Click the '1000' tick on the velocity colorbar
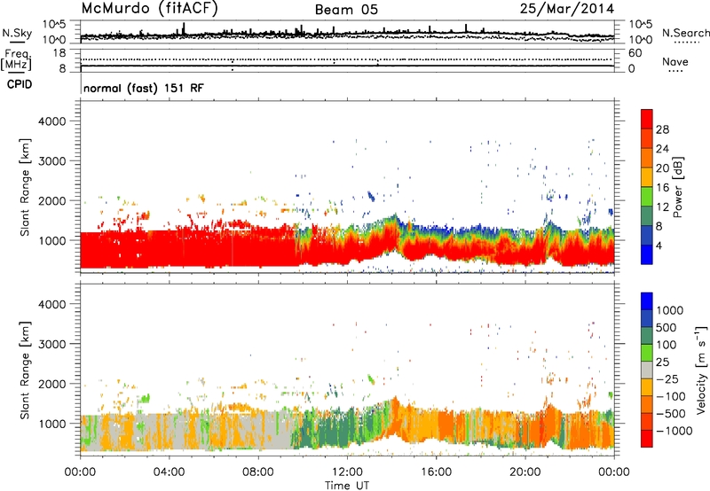The height and width of the screenshot is (491, 710). (x=670, y=310)
